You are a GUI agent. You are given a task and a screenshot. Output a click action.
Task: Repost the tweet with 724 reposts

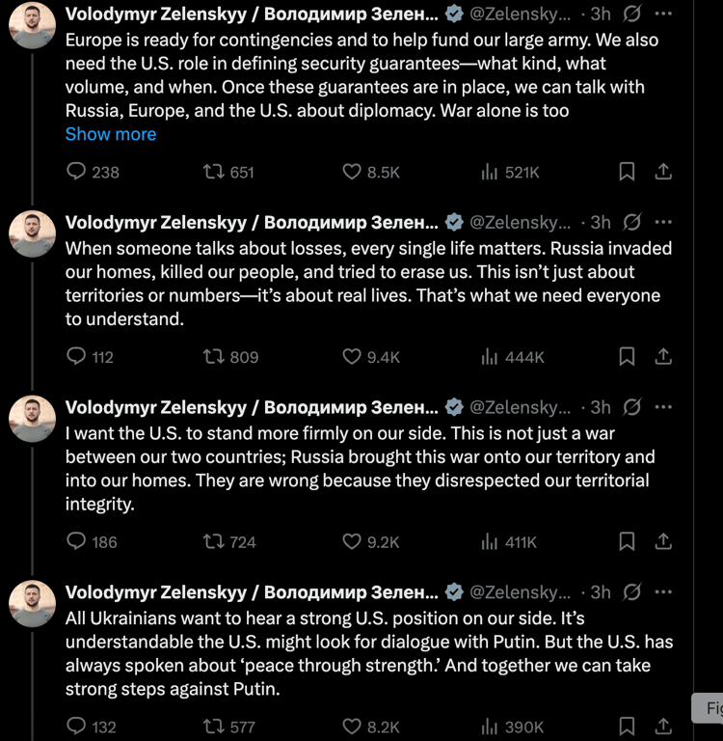215,541
